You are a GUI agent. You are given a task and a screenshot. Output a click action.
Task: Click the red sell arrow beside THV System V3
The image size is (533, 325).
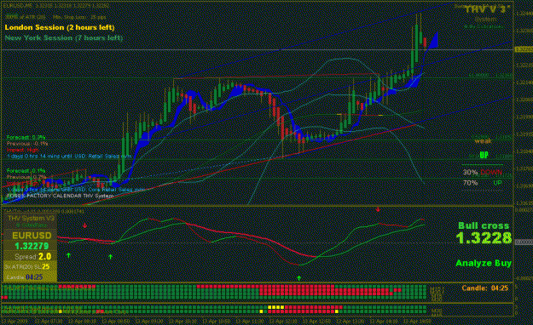point(85,225)
